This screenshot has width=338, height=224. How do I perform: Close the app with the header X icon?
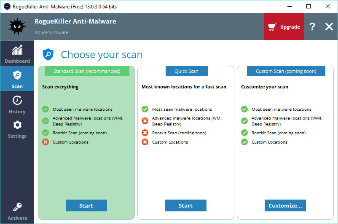[x=329, y=27]
